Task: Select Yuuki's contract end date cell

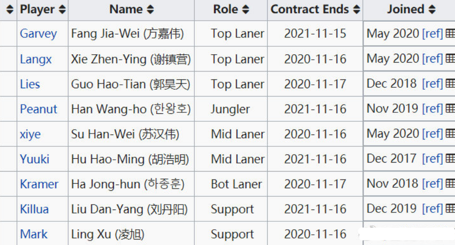Action: pos(315,159)
